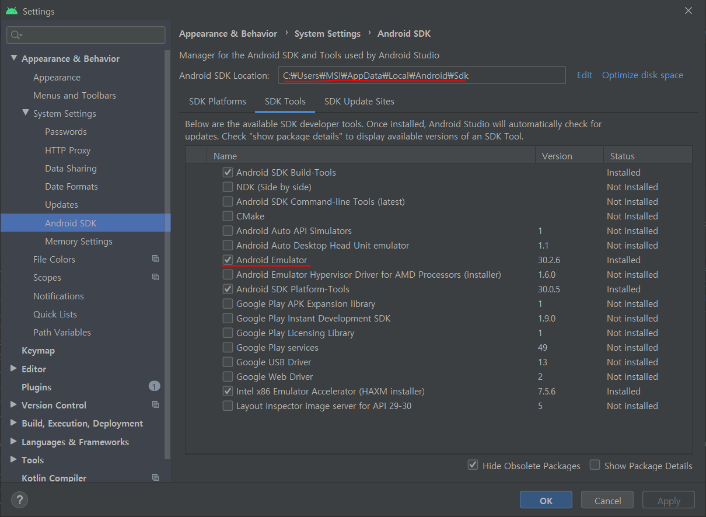Click the project-level icon beside Scopes
This screenshot has height=517, width=706.
pyautogui.click(x=155, y=277)
